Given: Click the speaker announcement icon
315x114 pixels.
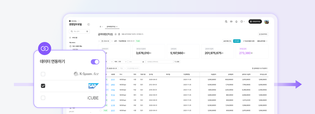Looking at the screenshot, I should click(231, 21).
